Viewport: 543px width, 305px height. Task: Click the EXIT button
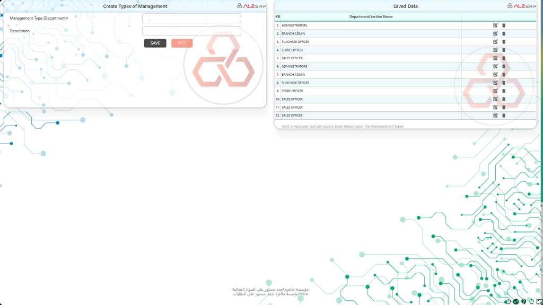pyautogui.click(x=182, y=43)
